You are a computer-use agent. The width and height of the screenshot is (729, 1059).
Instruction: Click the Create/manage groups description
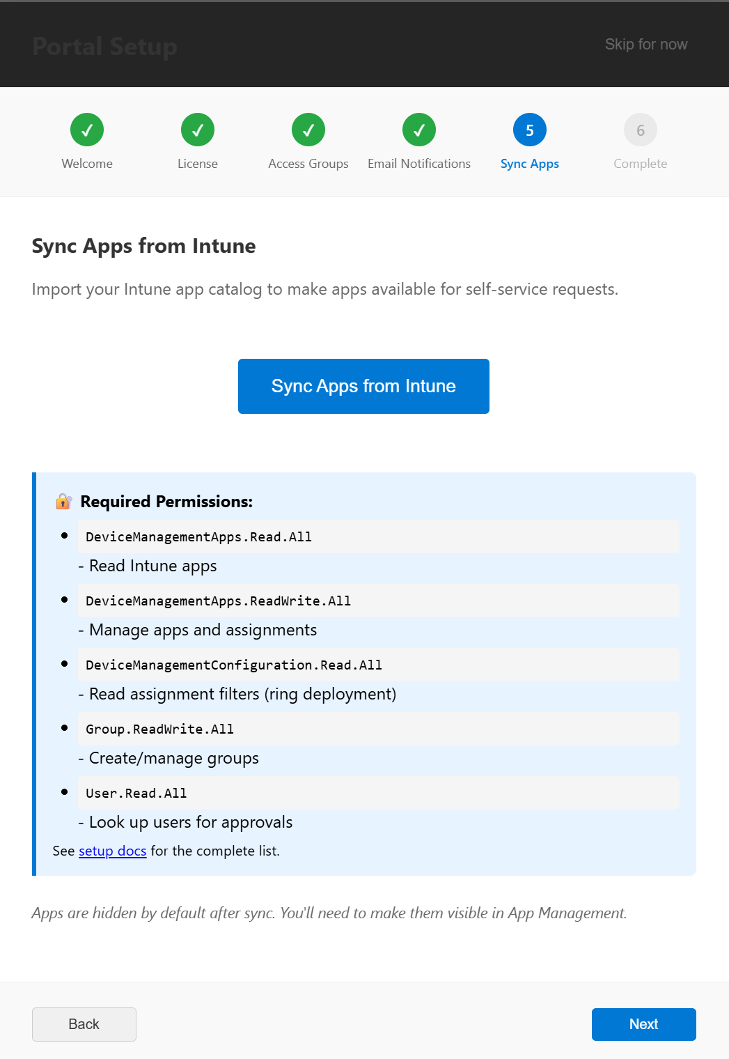(x=168, y=758)
